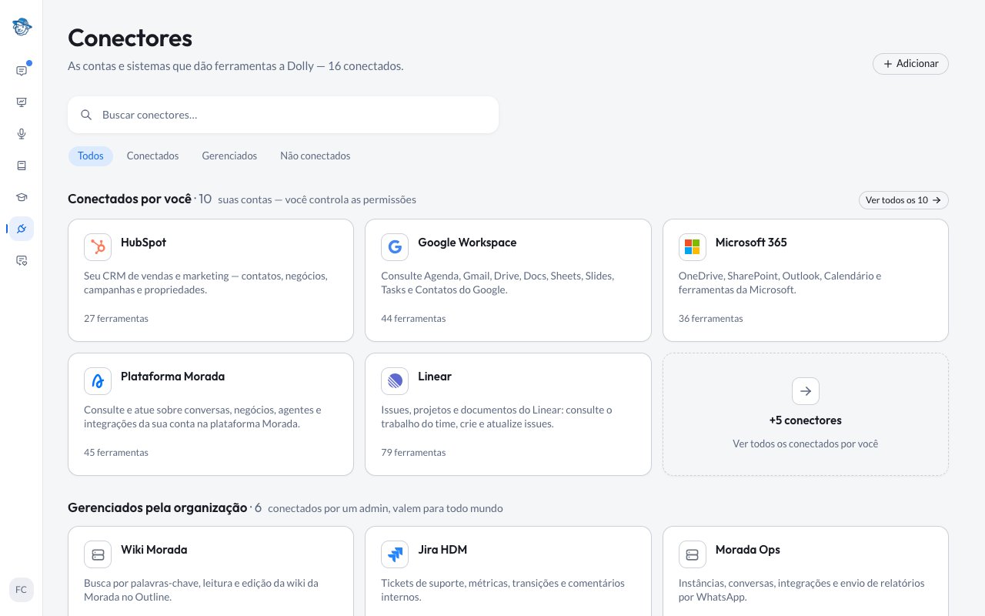Click the Plataforma Morada card title

[x=172, y=377]
